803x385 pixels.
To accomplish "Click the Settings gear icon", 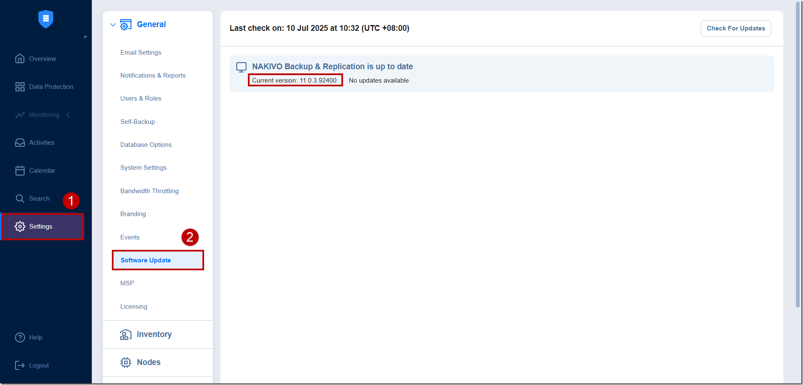I will coord(20,226).
